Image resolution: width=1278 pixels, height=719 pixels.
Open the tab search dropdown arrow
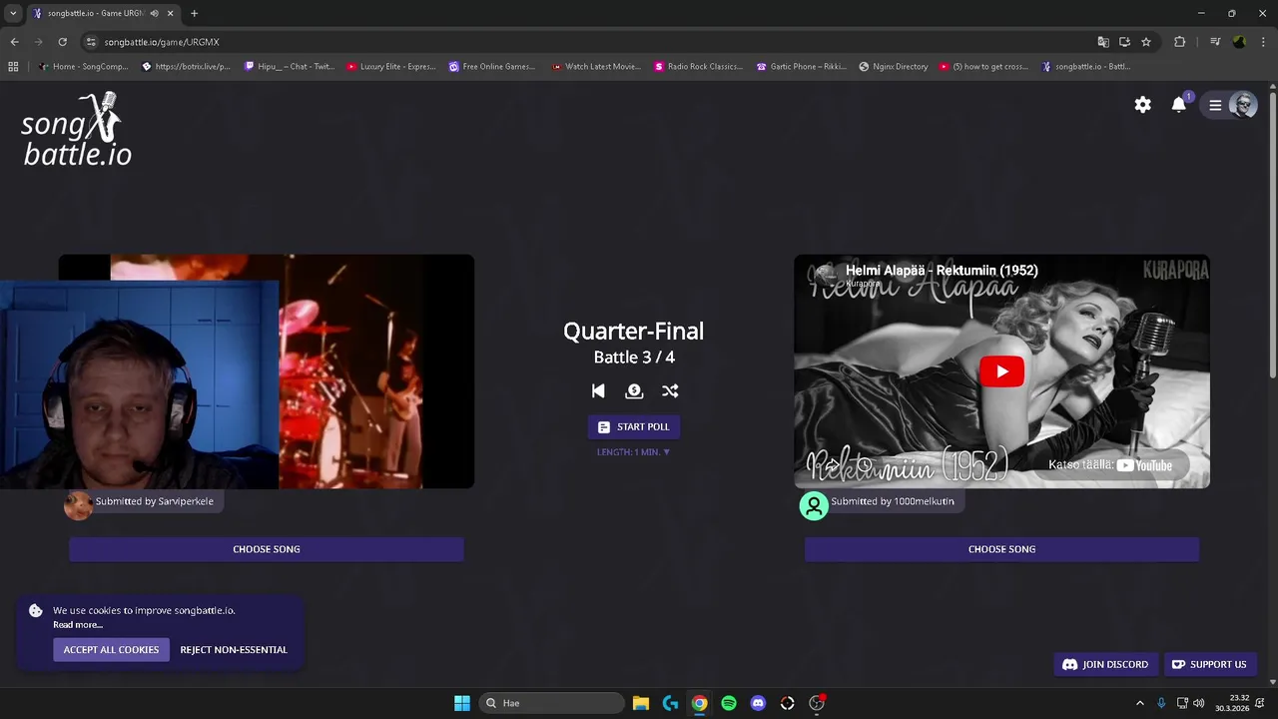click(13, 13)
